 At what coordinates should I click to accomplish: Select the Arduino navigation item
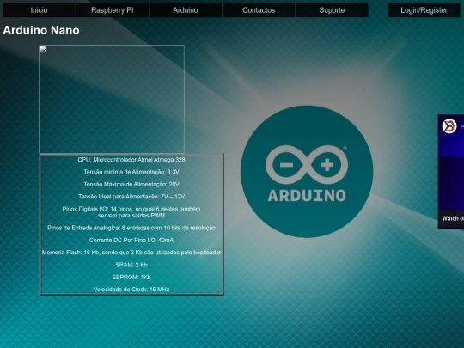tap(186, 10)
